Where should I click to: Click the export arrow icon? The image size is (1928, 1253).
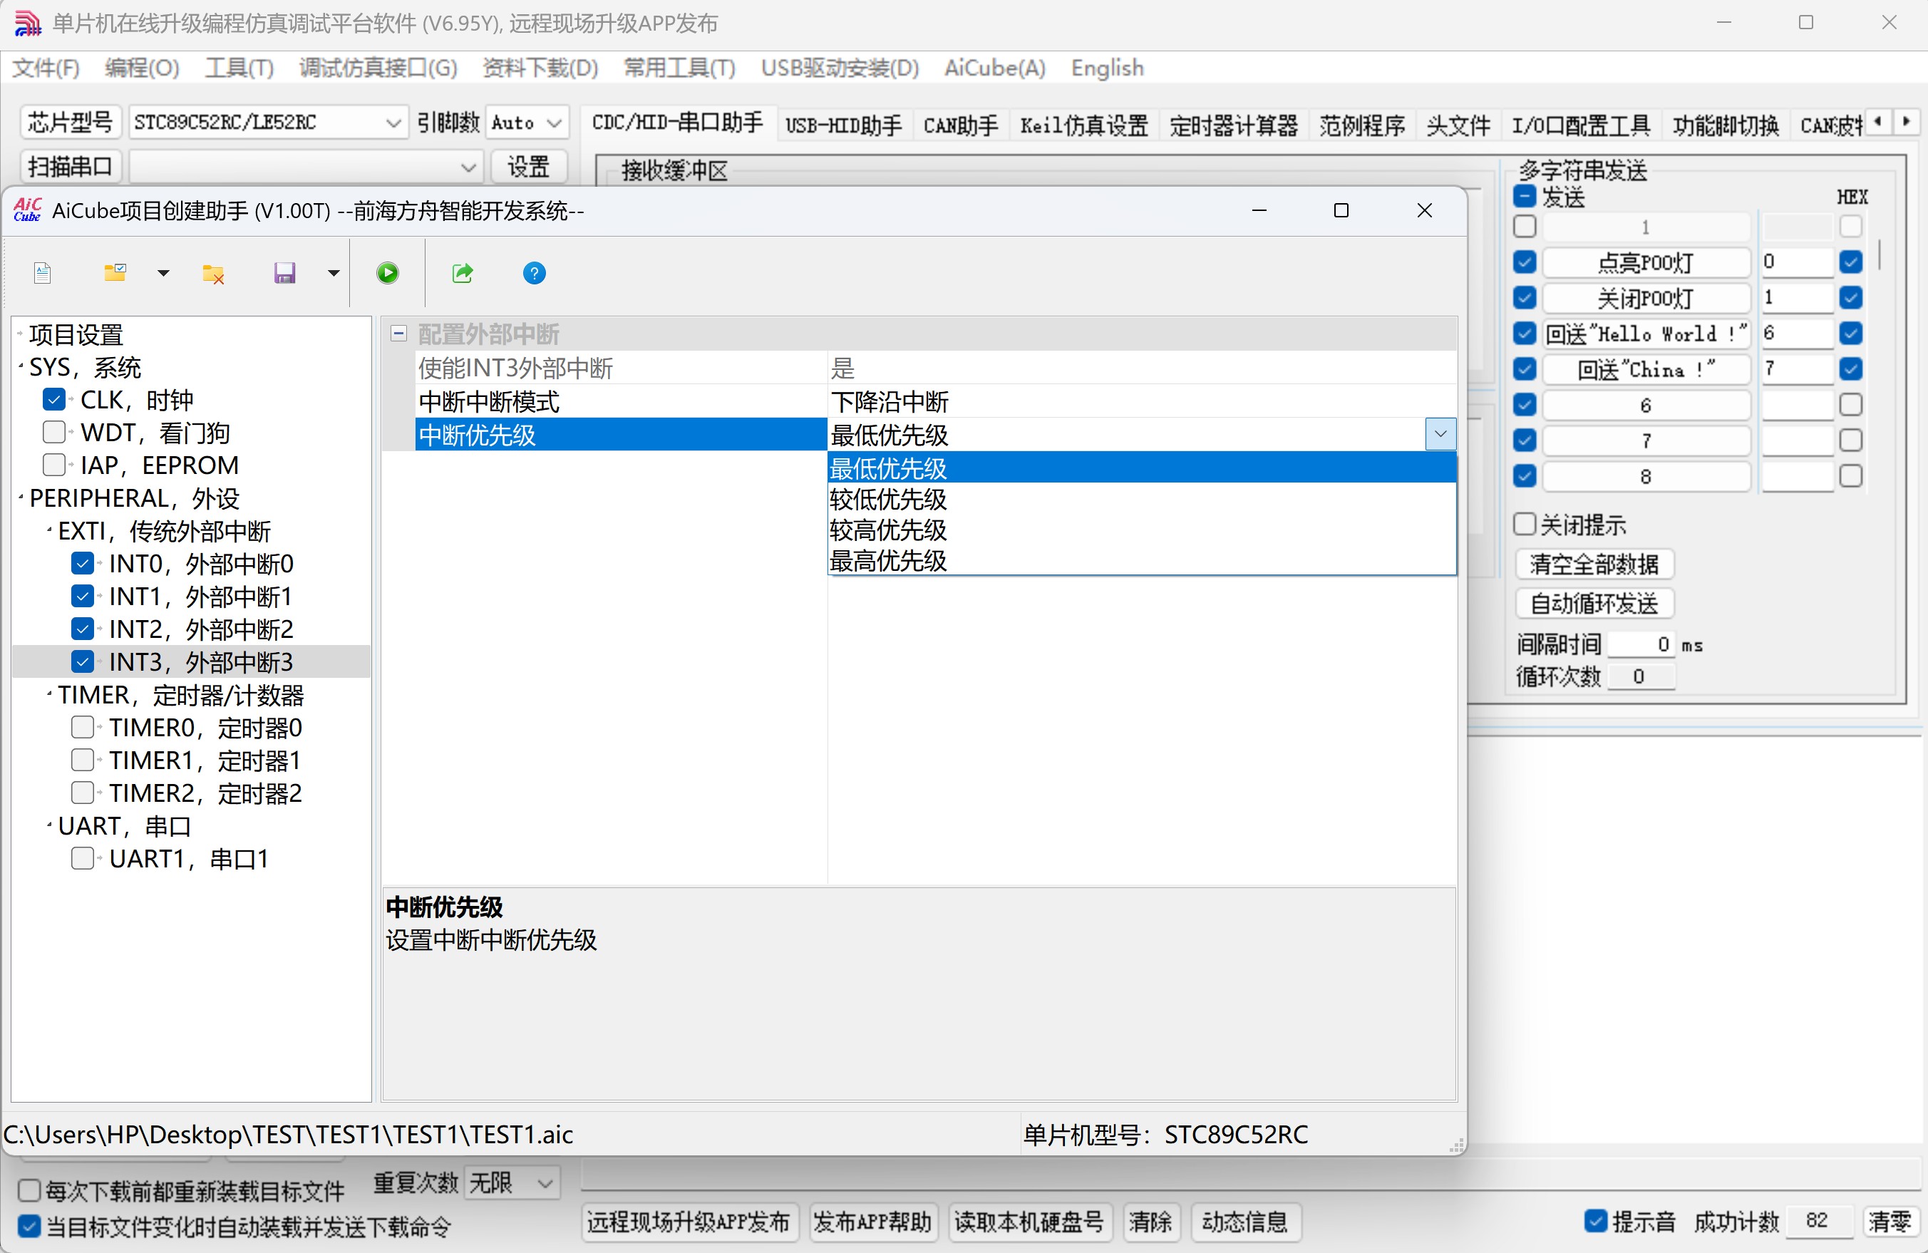[463, 273]
